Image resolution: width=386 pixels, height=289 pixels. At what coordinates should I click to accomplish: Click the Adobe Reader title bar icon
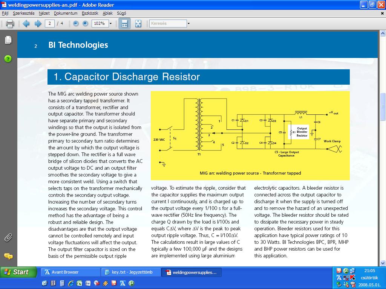pyautogui.click(x=4, y=5)
